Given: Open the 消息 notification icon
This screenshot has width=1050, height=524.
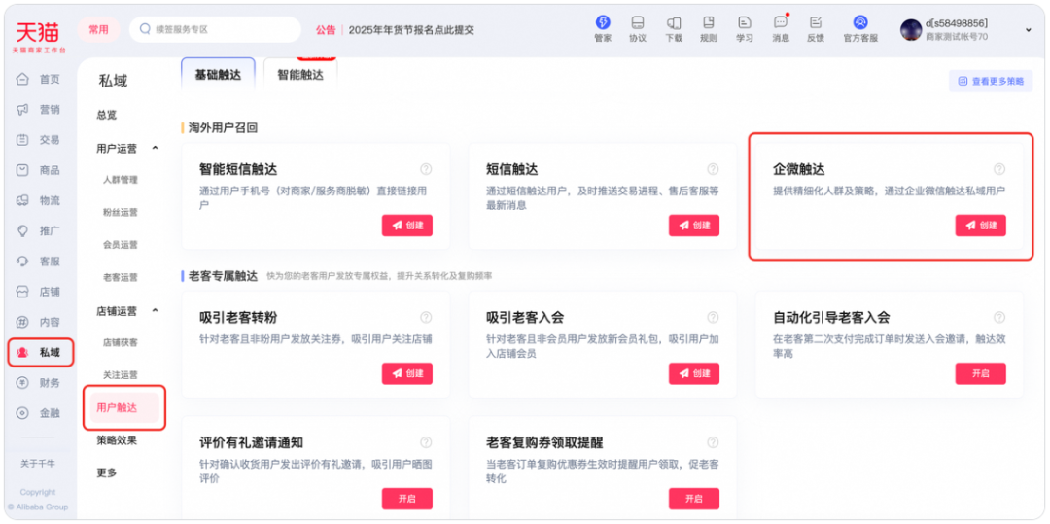Looking at the screenshot, I should 780,22.
